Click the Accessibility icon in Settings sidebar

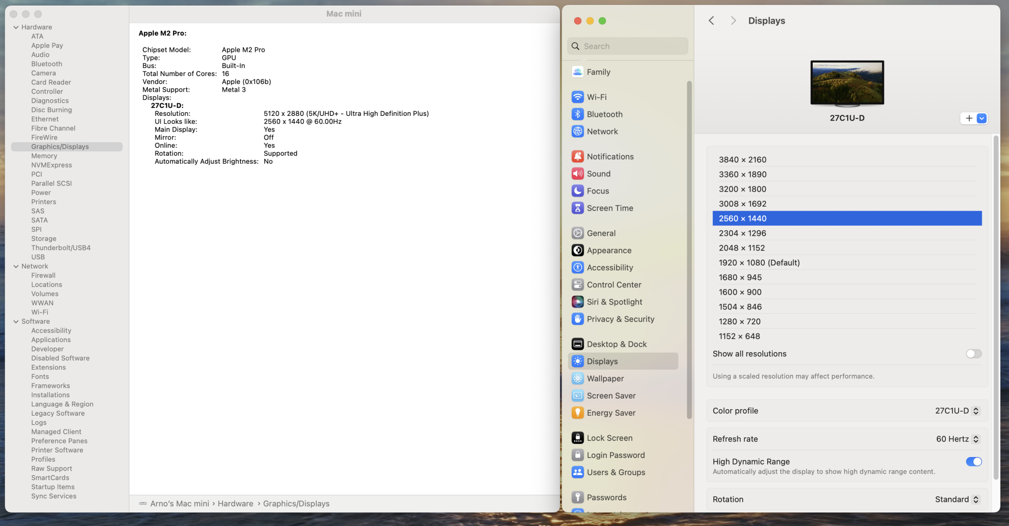578,268
